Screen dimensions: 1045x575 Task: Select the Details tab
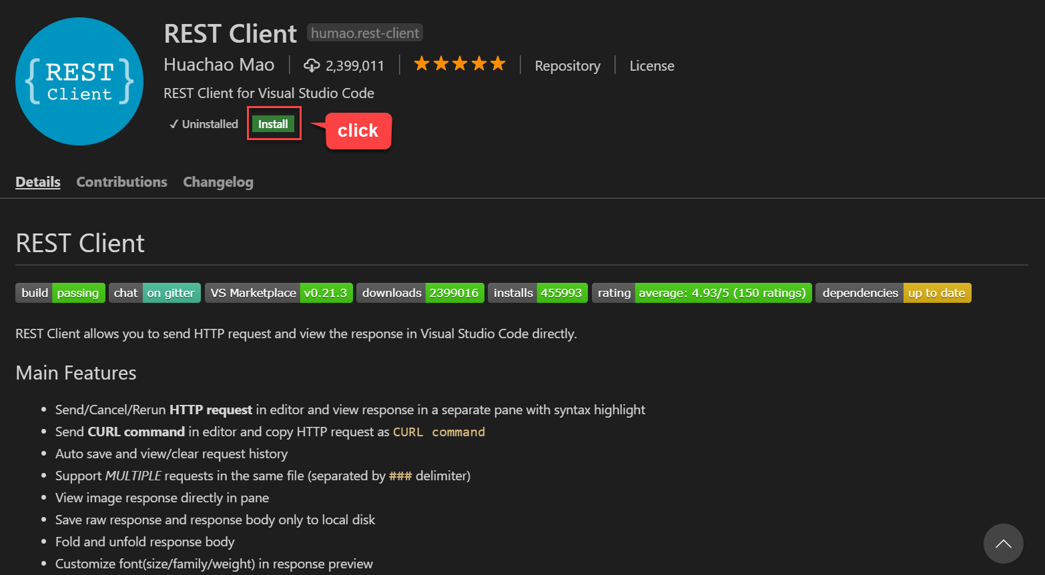(37, 181)
